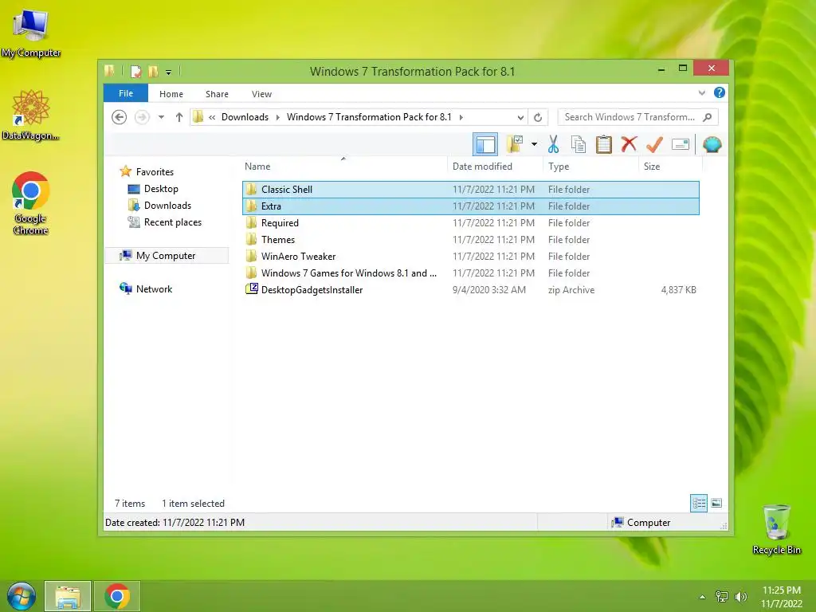Select the My Computer desktop icon
Screen dimensions: 816x612
coord(31,33)
